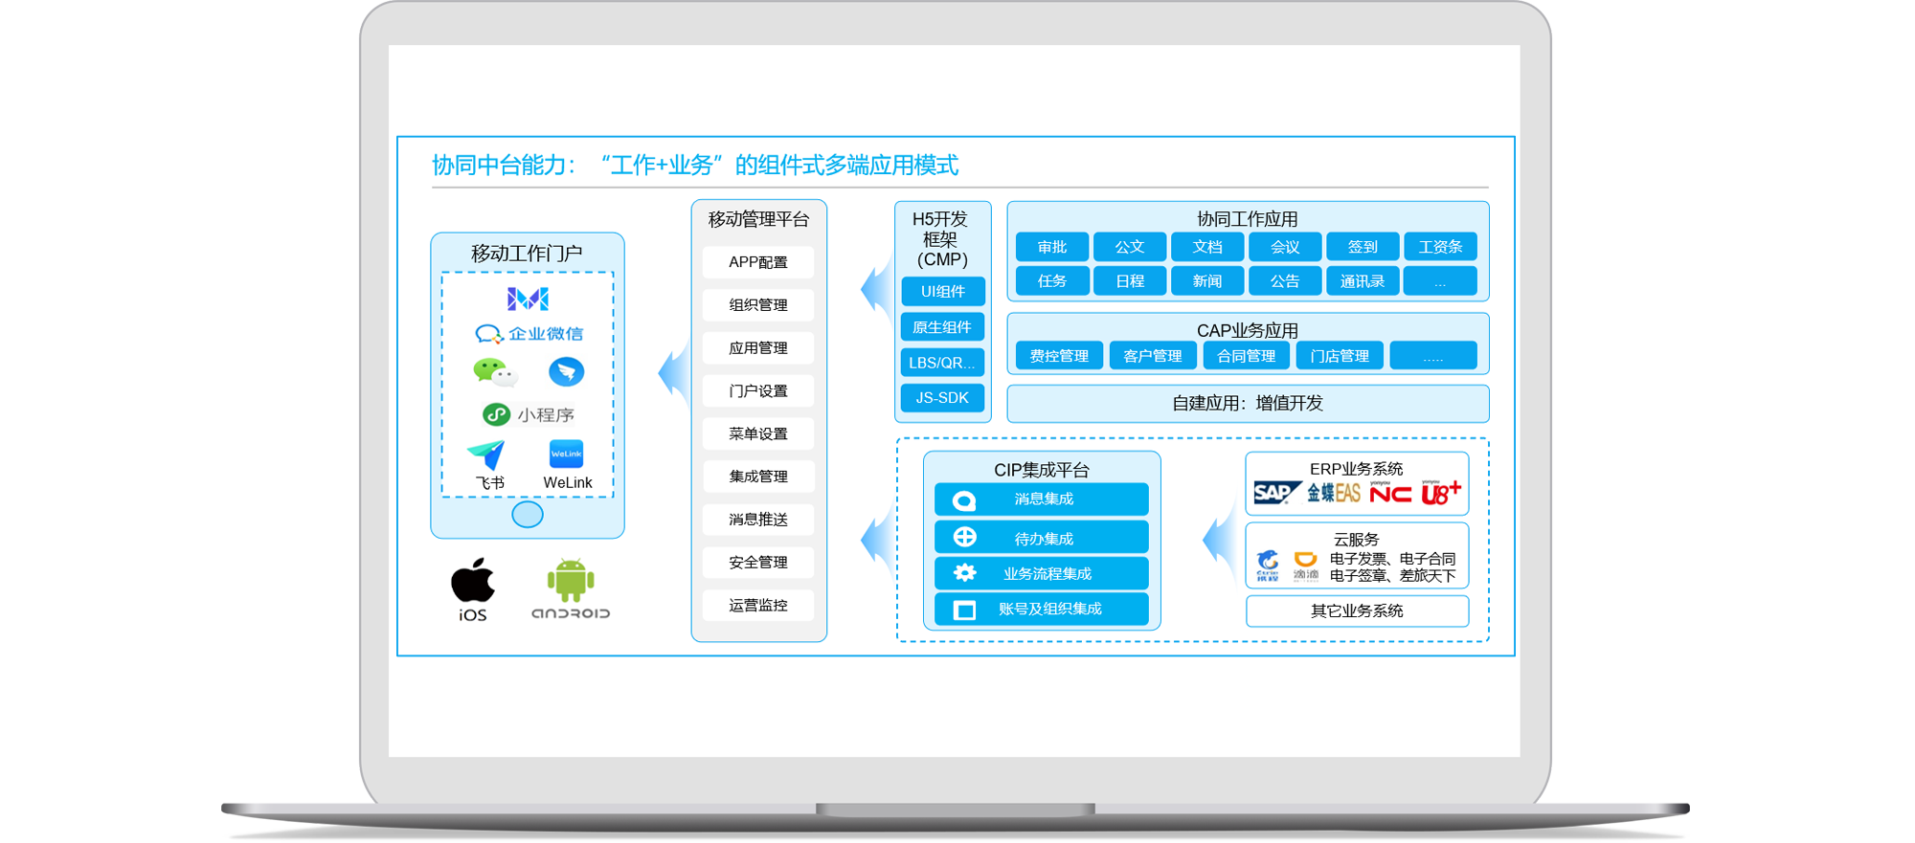The image size is (1915, 843).
Task: Click the green Android robot logo
Action: point(571,580)
